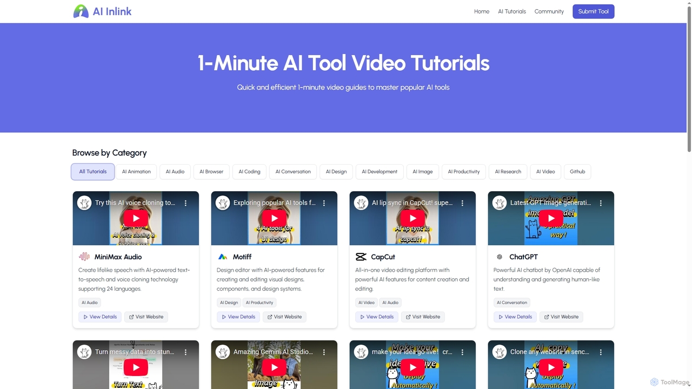Click the MiniMax Audio waveform logo
The image size is (692, 389).
[x=84, y=257]
